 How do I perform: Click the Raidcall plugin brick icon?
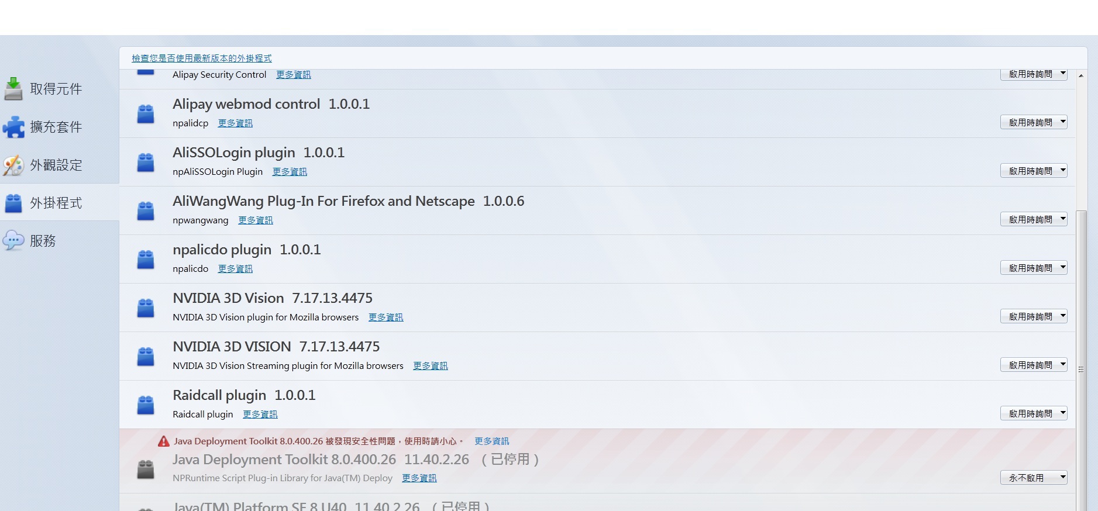tap(146, 405)
